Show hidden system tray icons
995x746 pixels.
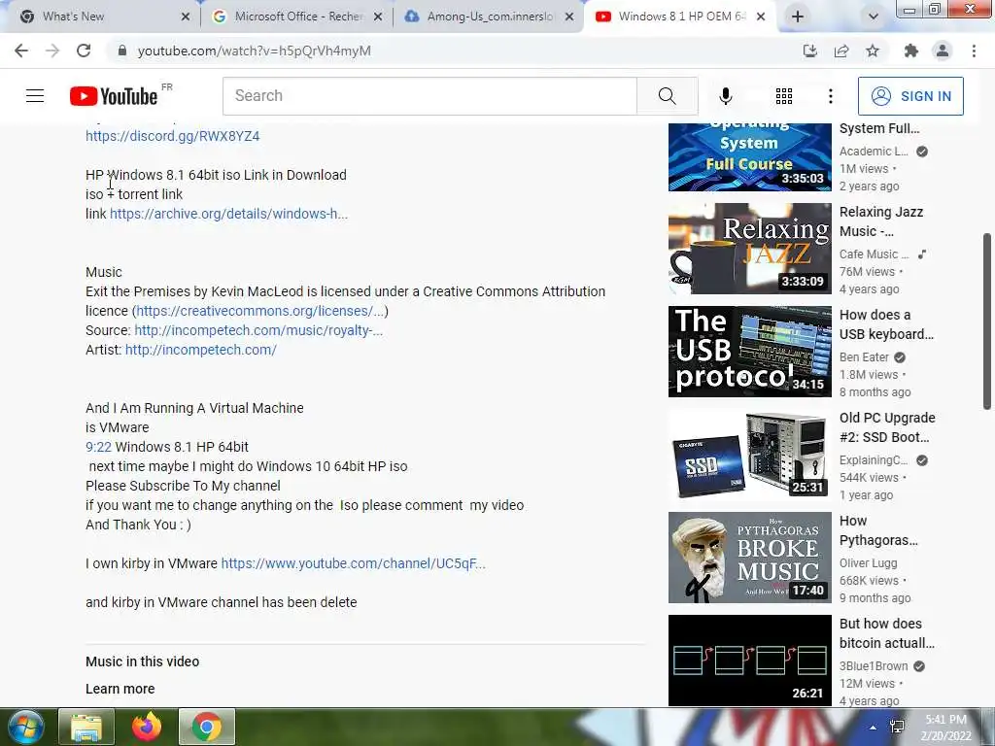(x=874, y=728)
